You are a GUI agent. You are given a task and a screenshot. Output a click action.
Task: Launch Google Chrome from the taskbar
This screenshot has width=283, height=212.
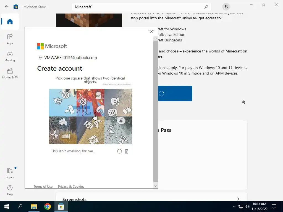[x=48, y=206]
